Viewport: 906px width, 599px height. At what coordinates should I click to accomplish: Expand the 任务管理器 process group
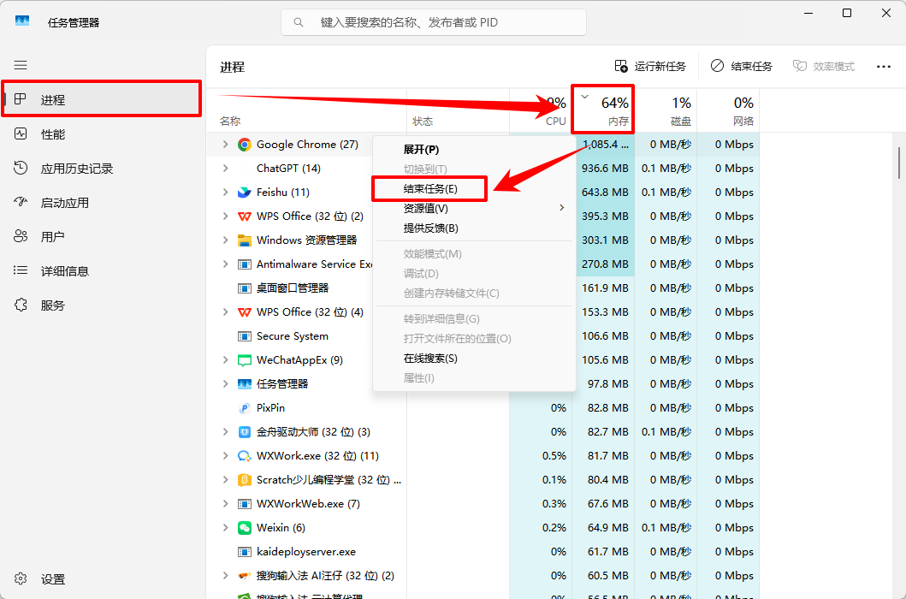tap(225, 384)
